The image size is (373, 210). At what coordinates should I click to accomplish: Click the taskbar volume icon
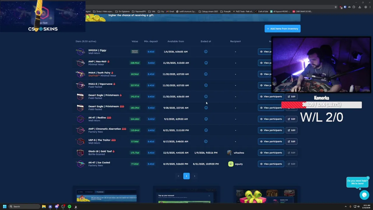[358, 206]
